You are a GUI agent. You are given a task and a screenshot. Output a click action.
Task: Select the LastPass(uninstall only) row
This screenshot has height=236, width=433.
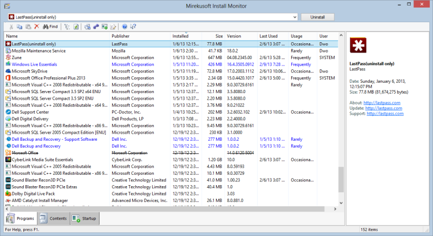(171, 44)
